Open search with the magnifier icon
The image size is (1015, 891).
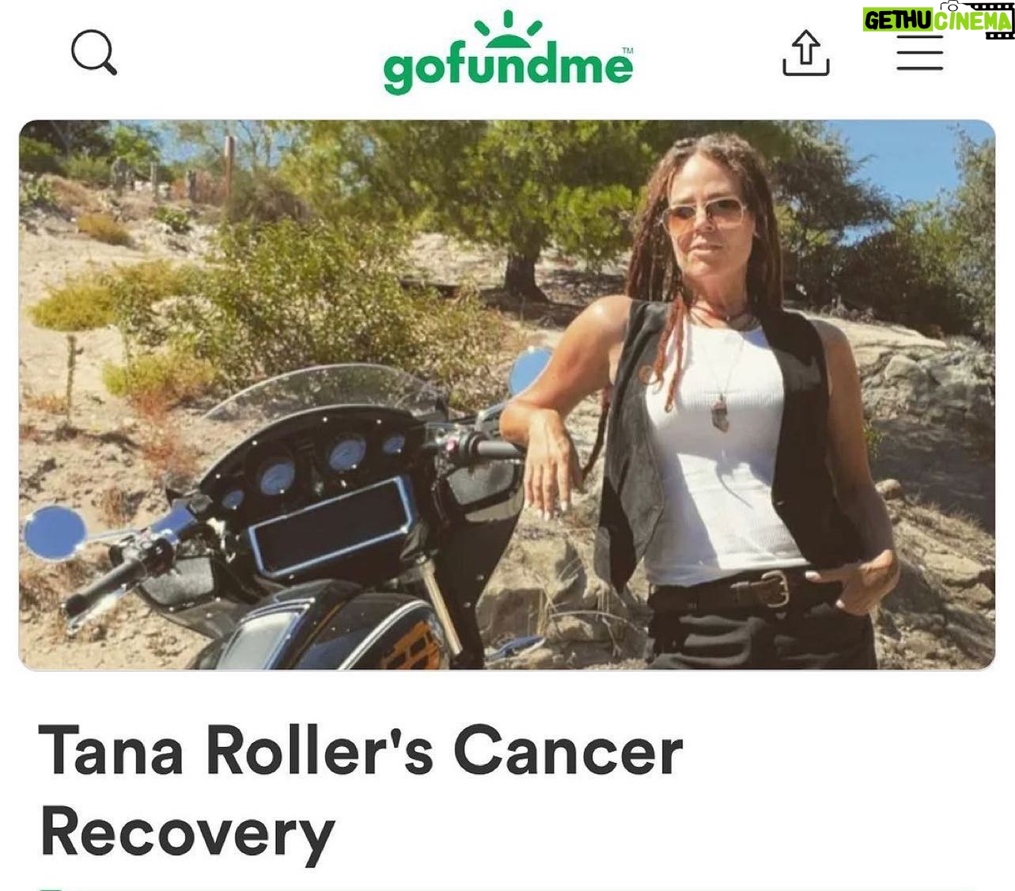pyautogui.click(x=94, y=52)
